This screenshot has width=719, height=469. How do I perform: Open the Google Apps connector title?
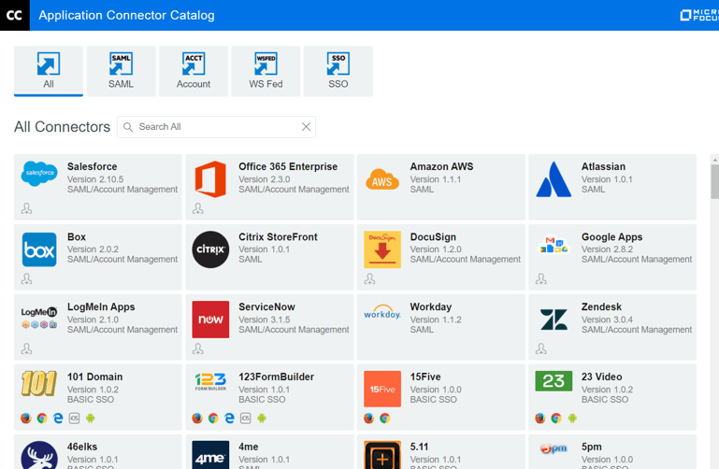click(x=611, y=236)
